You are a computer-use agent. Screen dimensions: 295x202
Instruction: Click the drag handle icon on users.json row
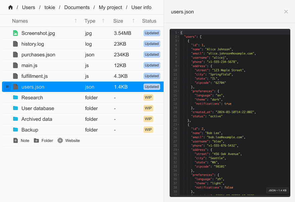point(7,87)
